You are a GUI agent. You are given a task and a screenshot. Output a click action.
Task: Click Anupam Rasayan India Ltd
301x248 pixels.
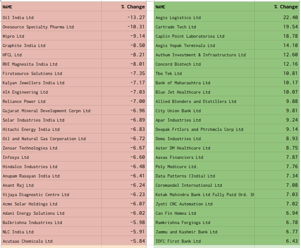tap(51, 176)
